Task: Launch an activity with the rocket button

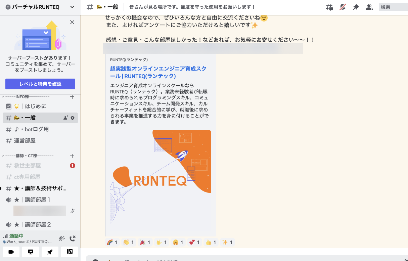Action: [50, 252]
